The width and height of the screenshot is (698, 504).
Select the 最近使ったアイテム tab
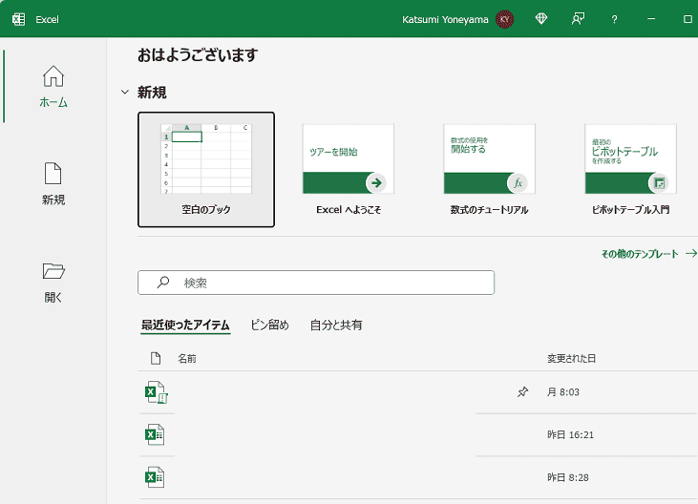[x=185, y=325]
